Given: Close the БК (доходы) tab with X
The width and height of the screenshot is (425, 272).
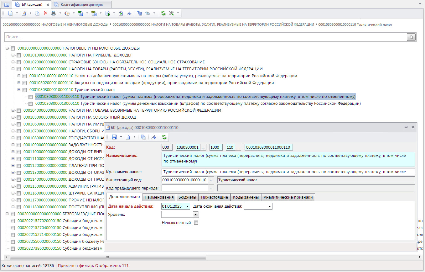Looking at the screenshot, I should 47,5.
